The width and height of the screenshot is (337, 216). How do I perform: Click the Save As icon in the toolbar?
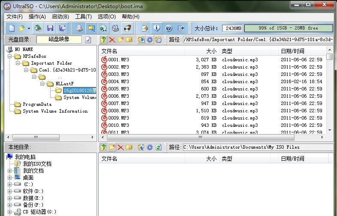[x=62, y=28]
